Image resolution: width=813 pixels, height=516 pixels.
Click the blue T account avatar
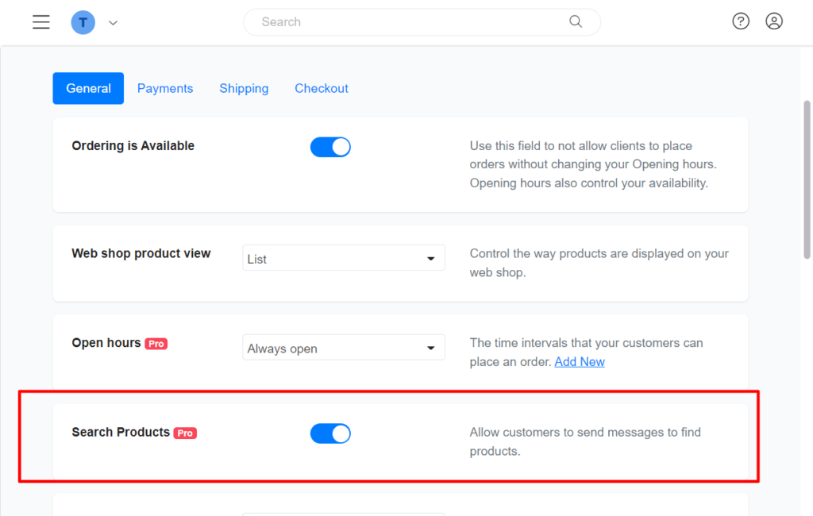point(83,22)
